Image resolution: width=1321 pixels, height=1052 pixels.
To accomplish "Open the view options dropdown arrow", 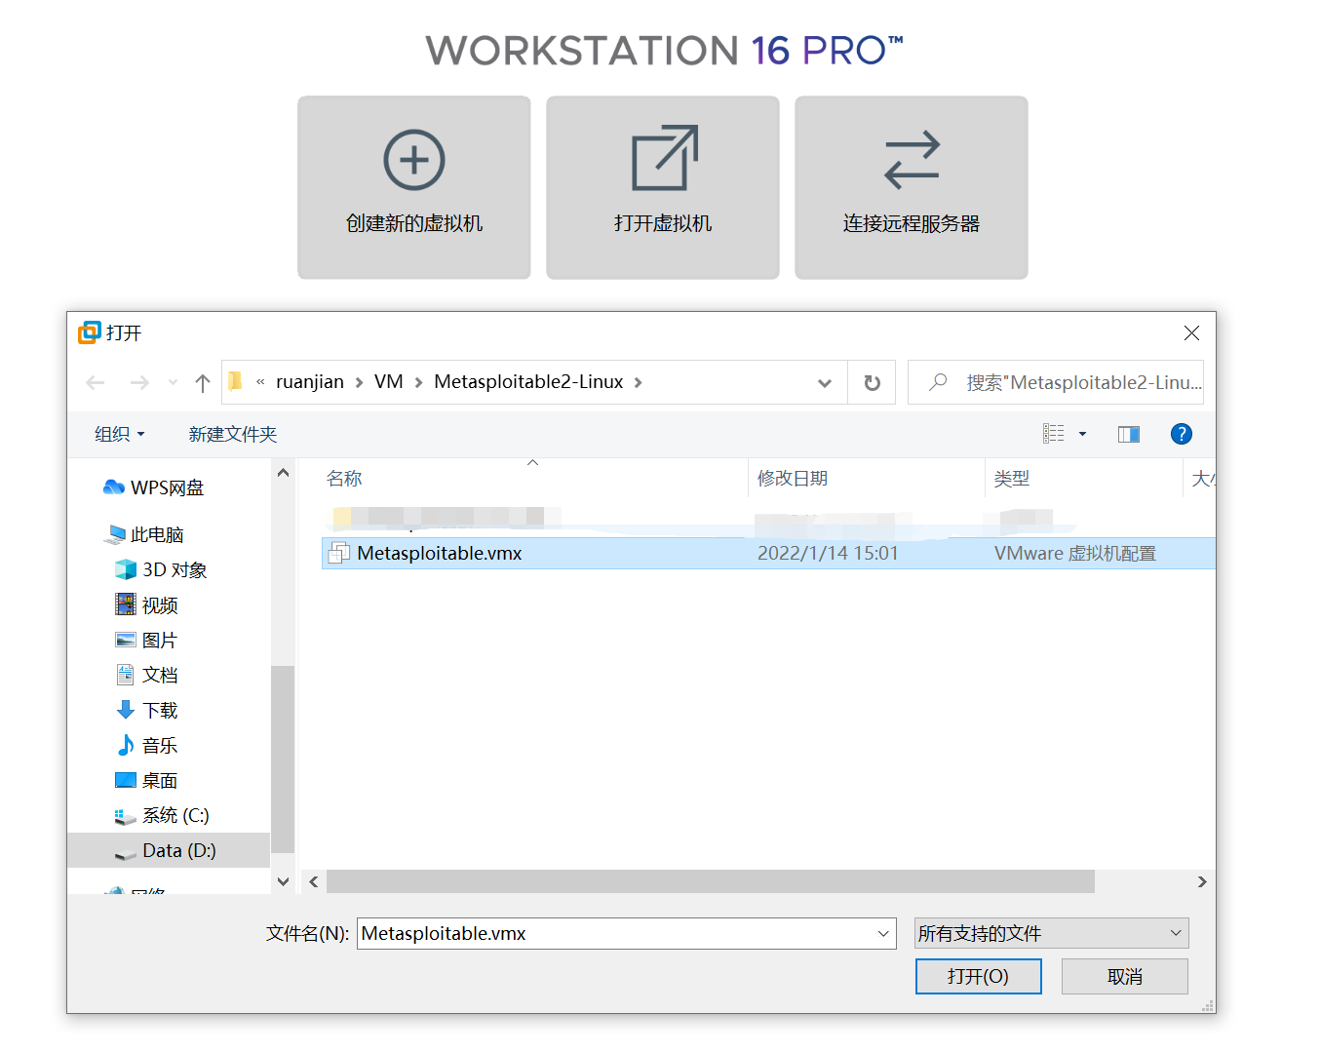I will (x=1082, y=434).
